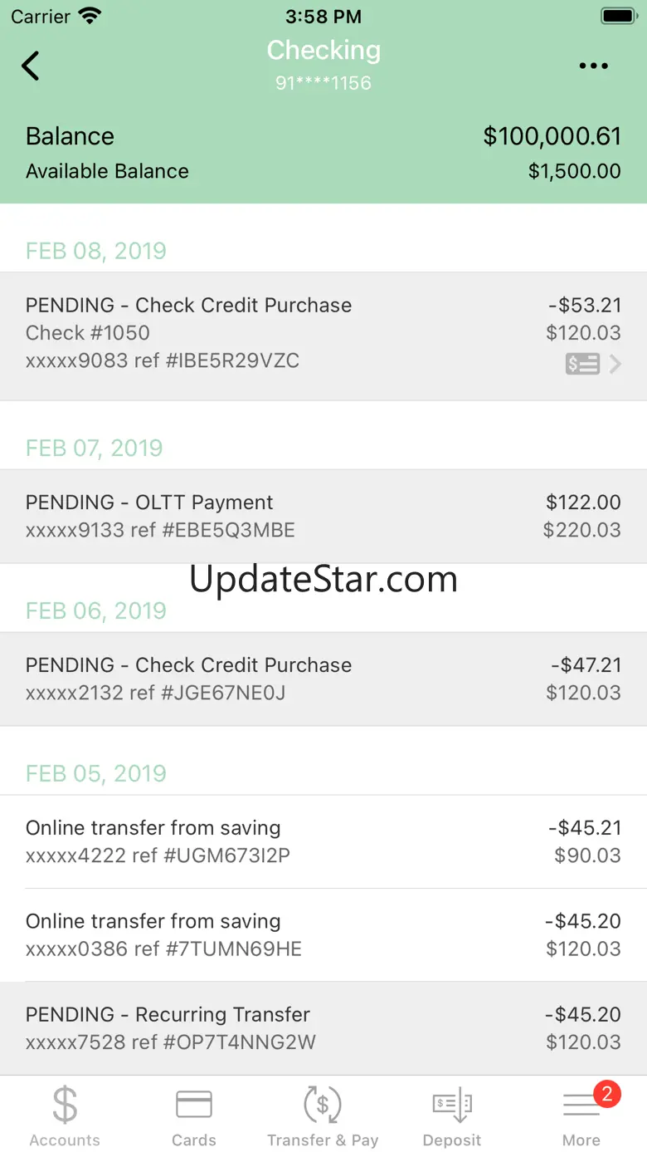Tap the Available Balance label

(107, 171)
